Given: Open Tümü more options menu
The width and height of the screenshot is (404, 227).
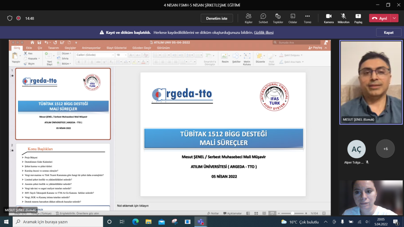Looking at the screenshot, I should [x=307, y=18].
